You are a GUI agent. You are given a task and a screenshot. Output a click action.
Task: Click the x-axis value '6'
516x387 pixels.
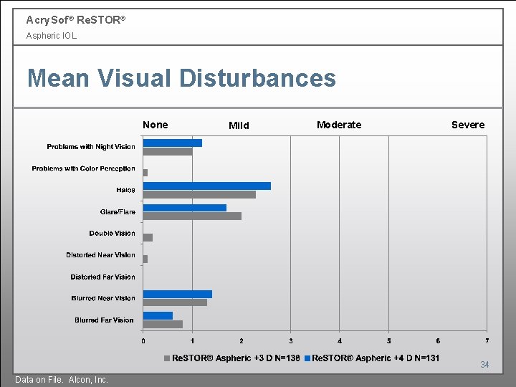pyautogui.click(x=438, y=341)
